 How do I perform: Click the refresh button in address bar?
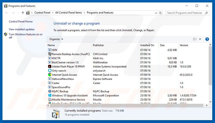tap(160, 13)
